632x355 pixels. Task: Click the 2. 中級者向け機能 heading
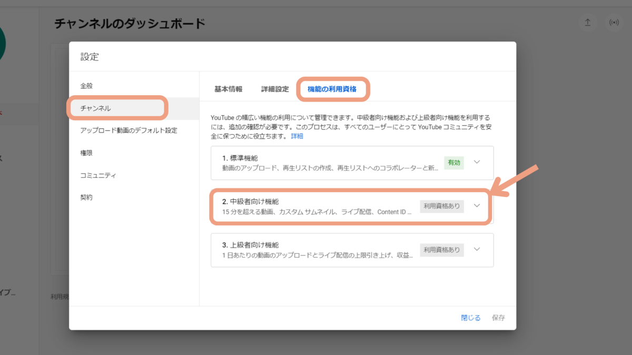(x=250, y=201)
